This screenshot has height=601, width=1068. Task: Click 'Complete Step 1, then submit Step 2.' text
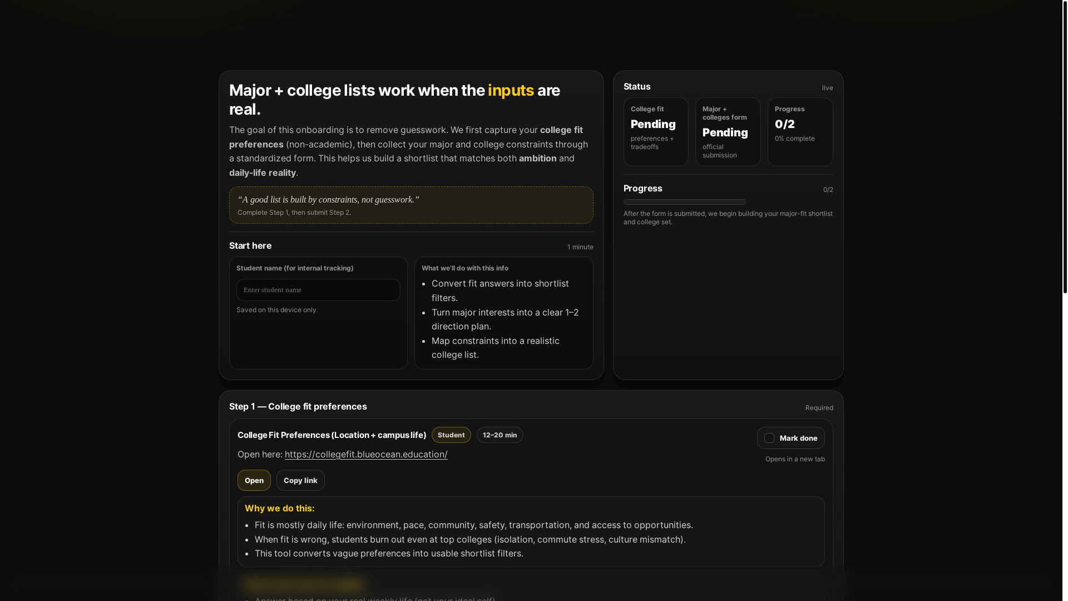point(294,213)
